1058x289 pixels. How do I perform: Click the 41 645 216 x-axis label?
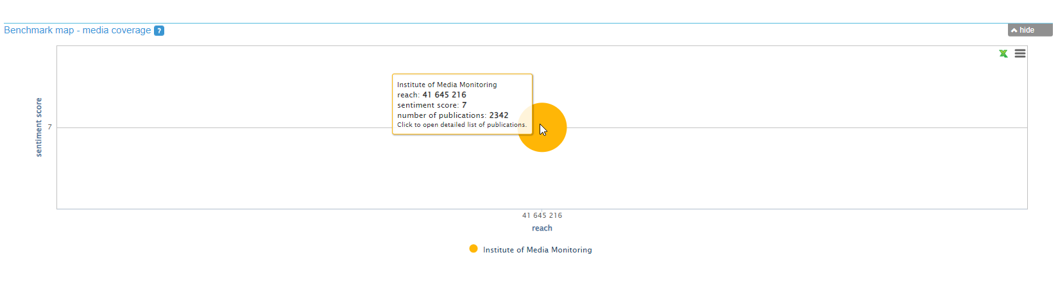tap(542, 215)
